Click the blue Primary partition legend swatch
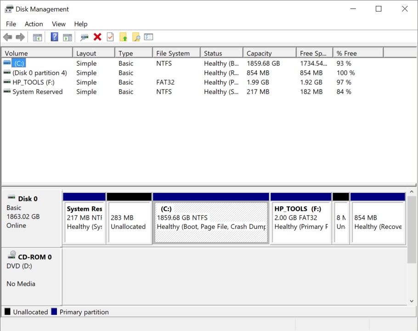418x331 pixels. click(x=54, y=312)
